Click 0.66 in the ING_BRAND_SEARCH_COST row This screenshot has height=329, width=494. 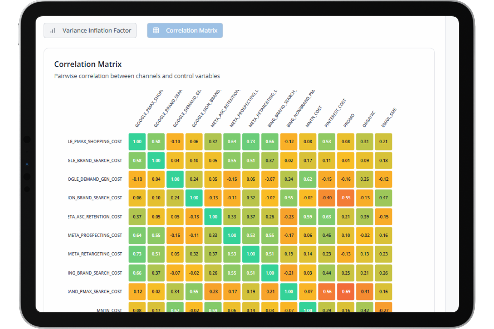pos(137,273)
